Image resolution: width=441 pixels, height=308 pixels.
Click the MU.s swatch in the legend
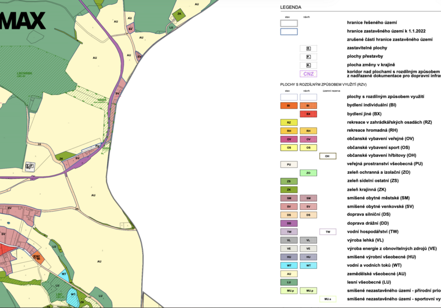coord(328,299)
